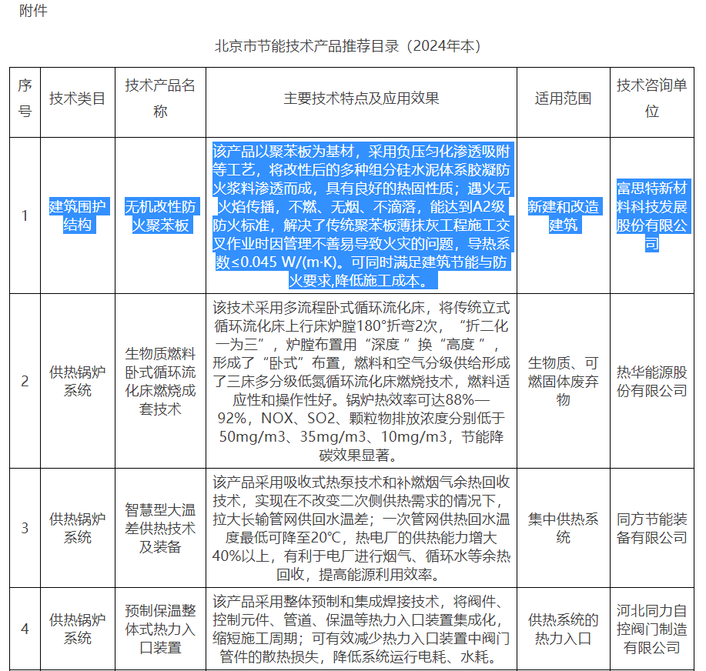The image size is (706, 671).
Task: Click '供热锅炉系统' in row 2
Action: point(78,381)
